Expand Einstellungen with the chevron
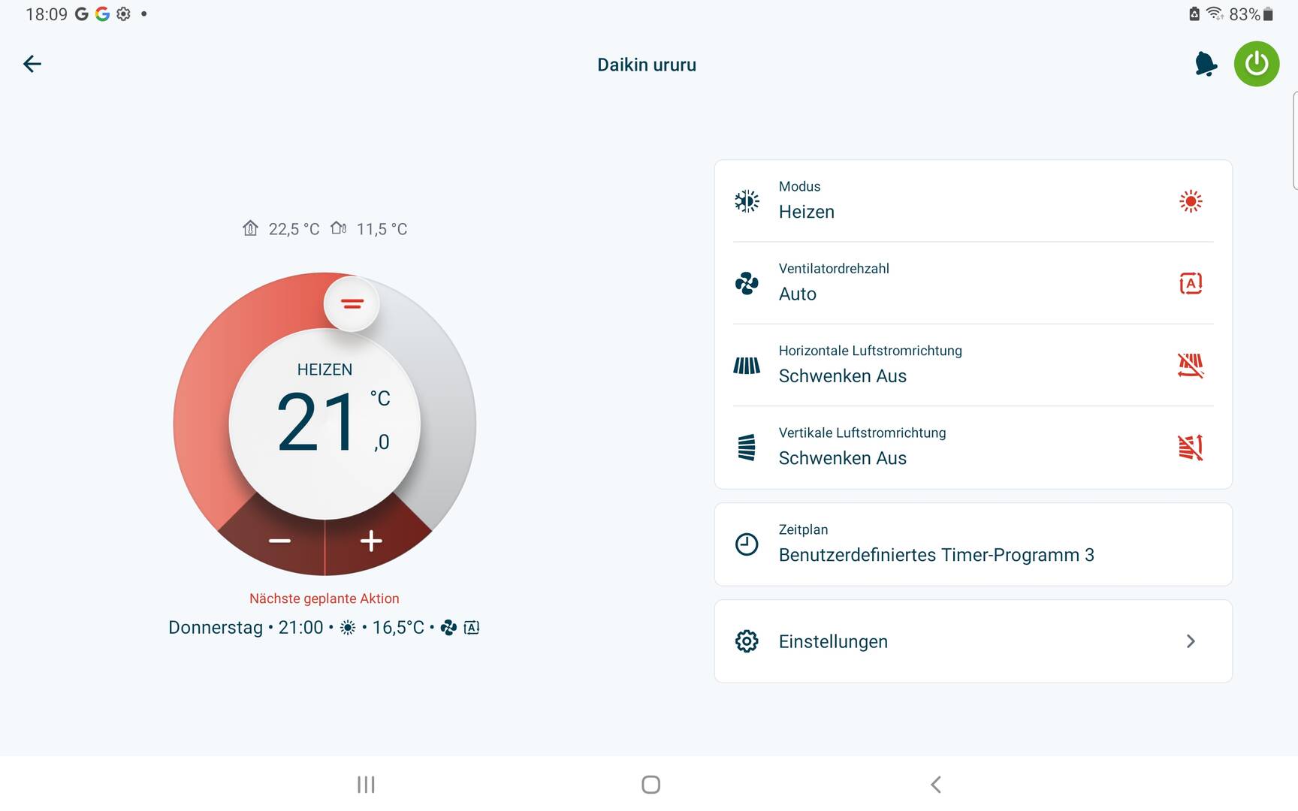1298x811 pixels. tap(1191, 641)
